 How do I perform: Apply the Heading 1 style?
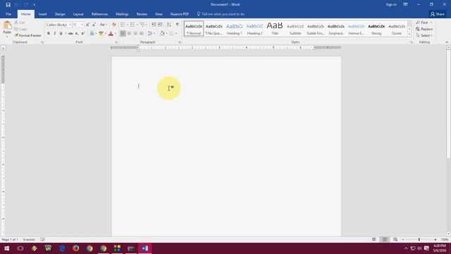[235, 29]
